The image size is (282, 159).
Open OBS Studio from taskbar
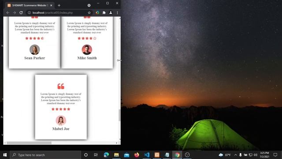[187, 155]
